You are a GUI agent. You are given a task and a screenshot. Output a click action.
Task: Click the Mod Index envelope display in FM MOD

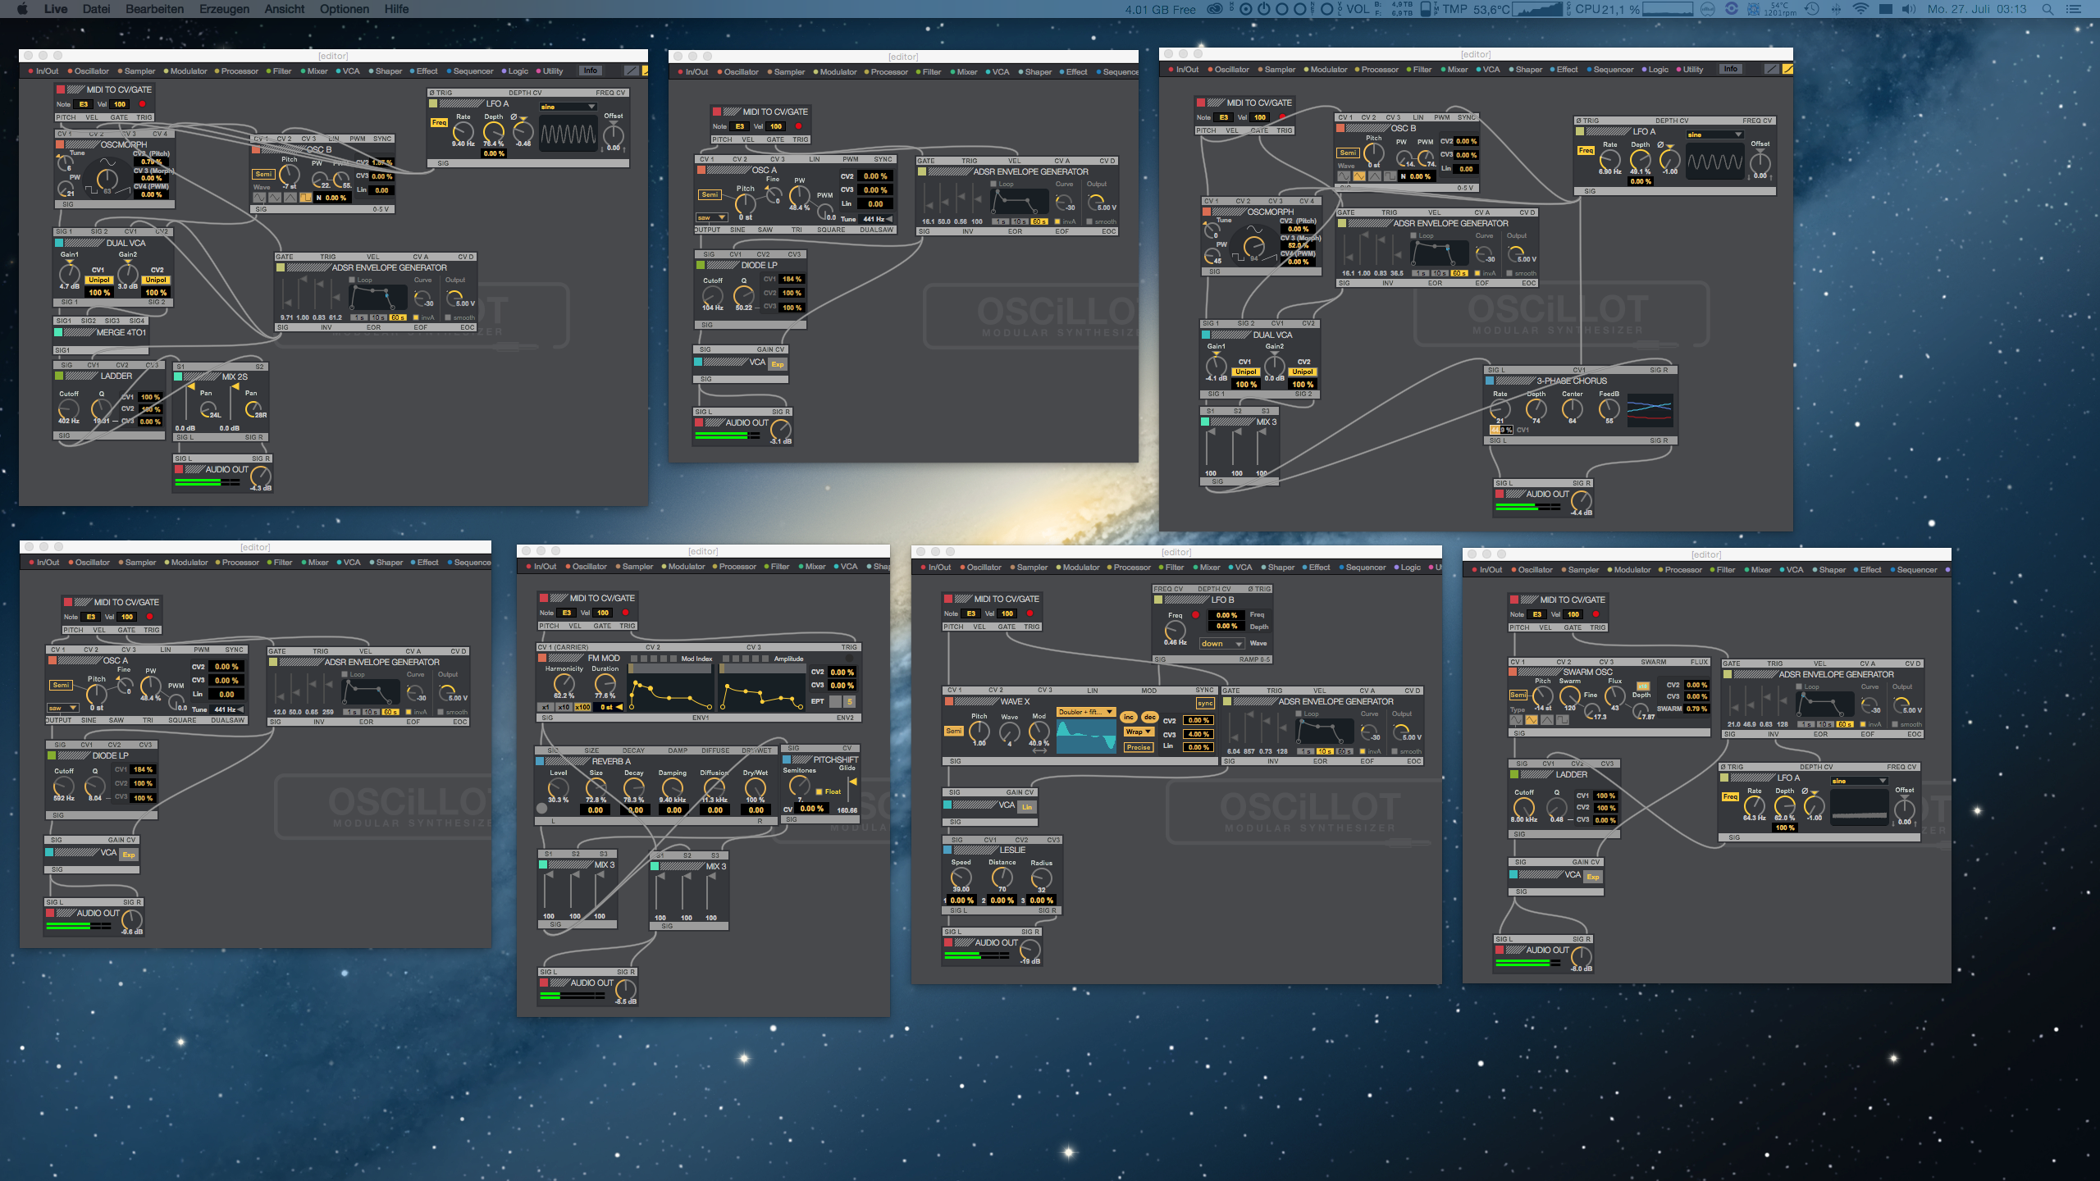[x=670, y=690]
